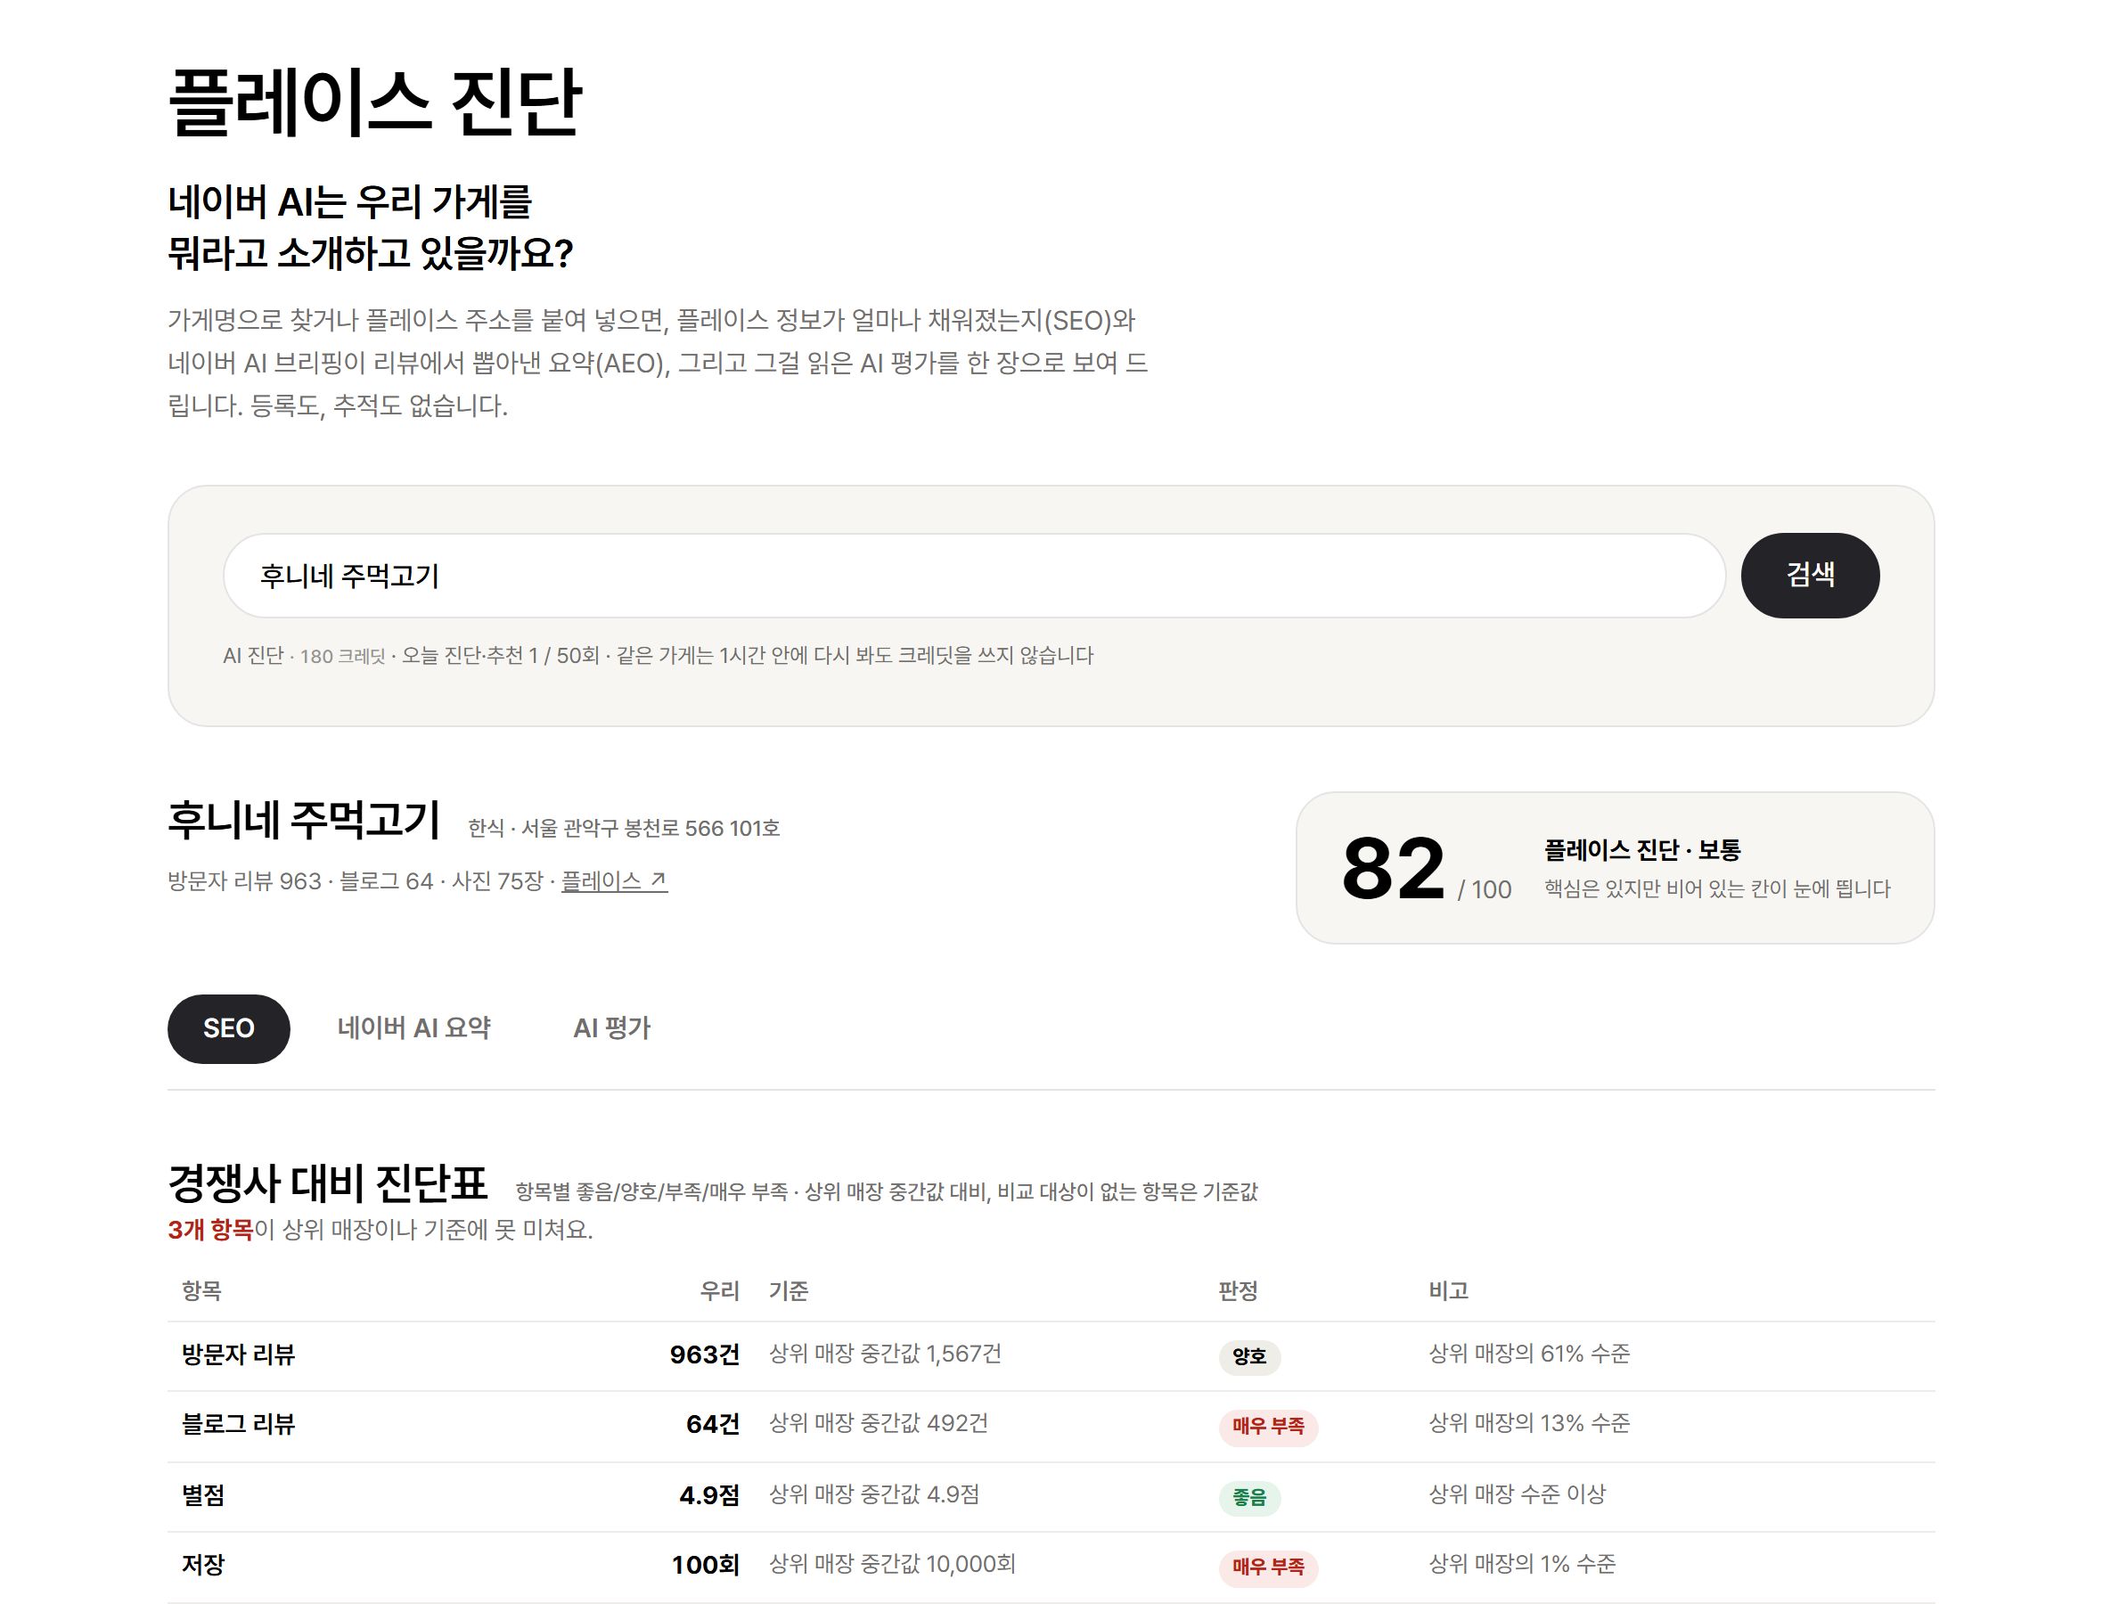Click the 4.9점 value
Screen dimensions: 2103x1604
point(709,1494)
